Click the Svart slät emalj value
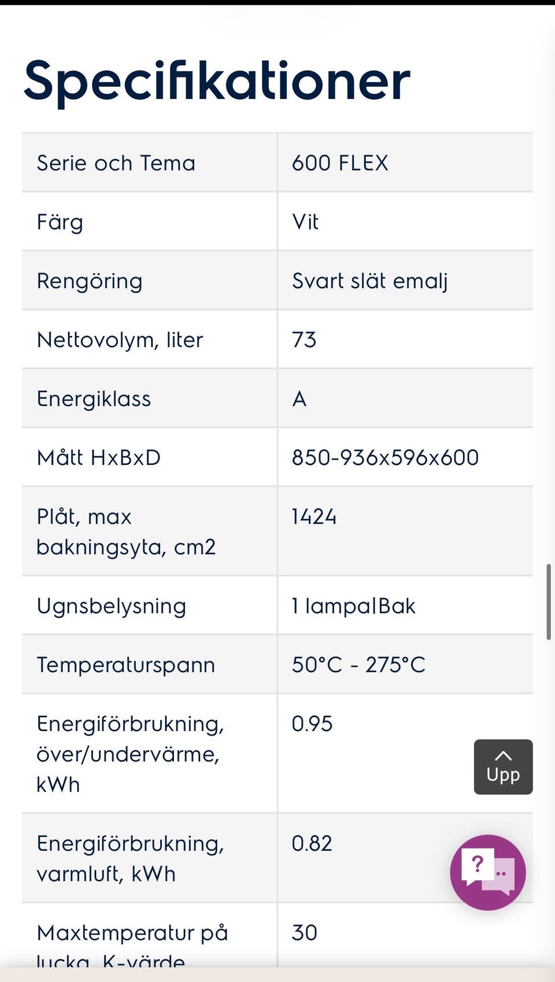 pyautogui.click(x=370, y=281)
